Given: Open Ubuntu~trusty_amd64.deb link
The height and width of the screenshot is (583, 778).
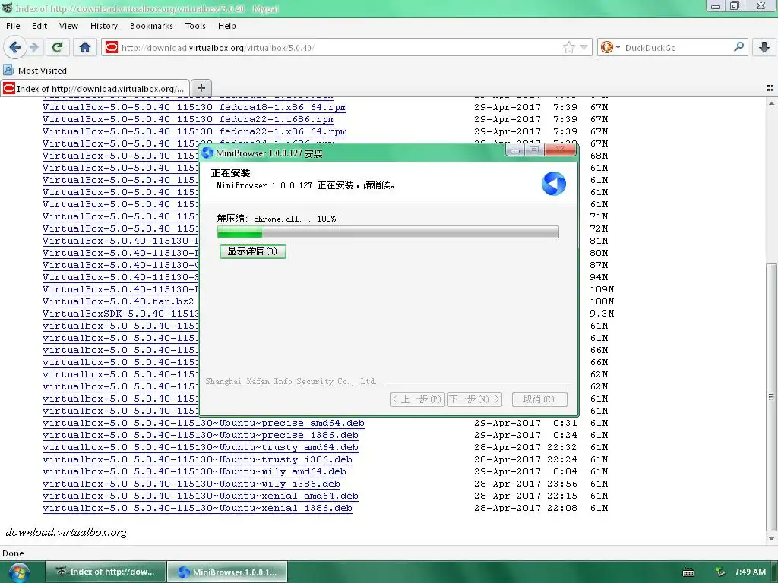Looking at the screenshot, I should click(x=201, y=447).
